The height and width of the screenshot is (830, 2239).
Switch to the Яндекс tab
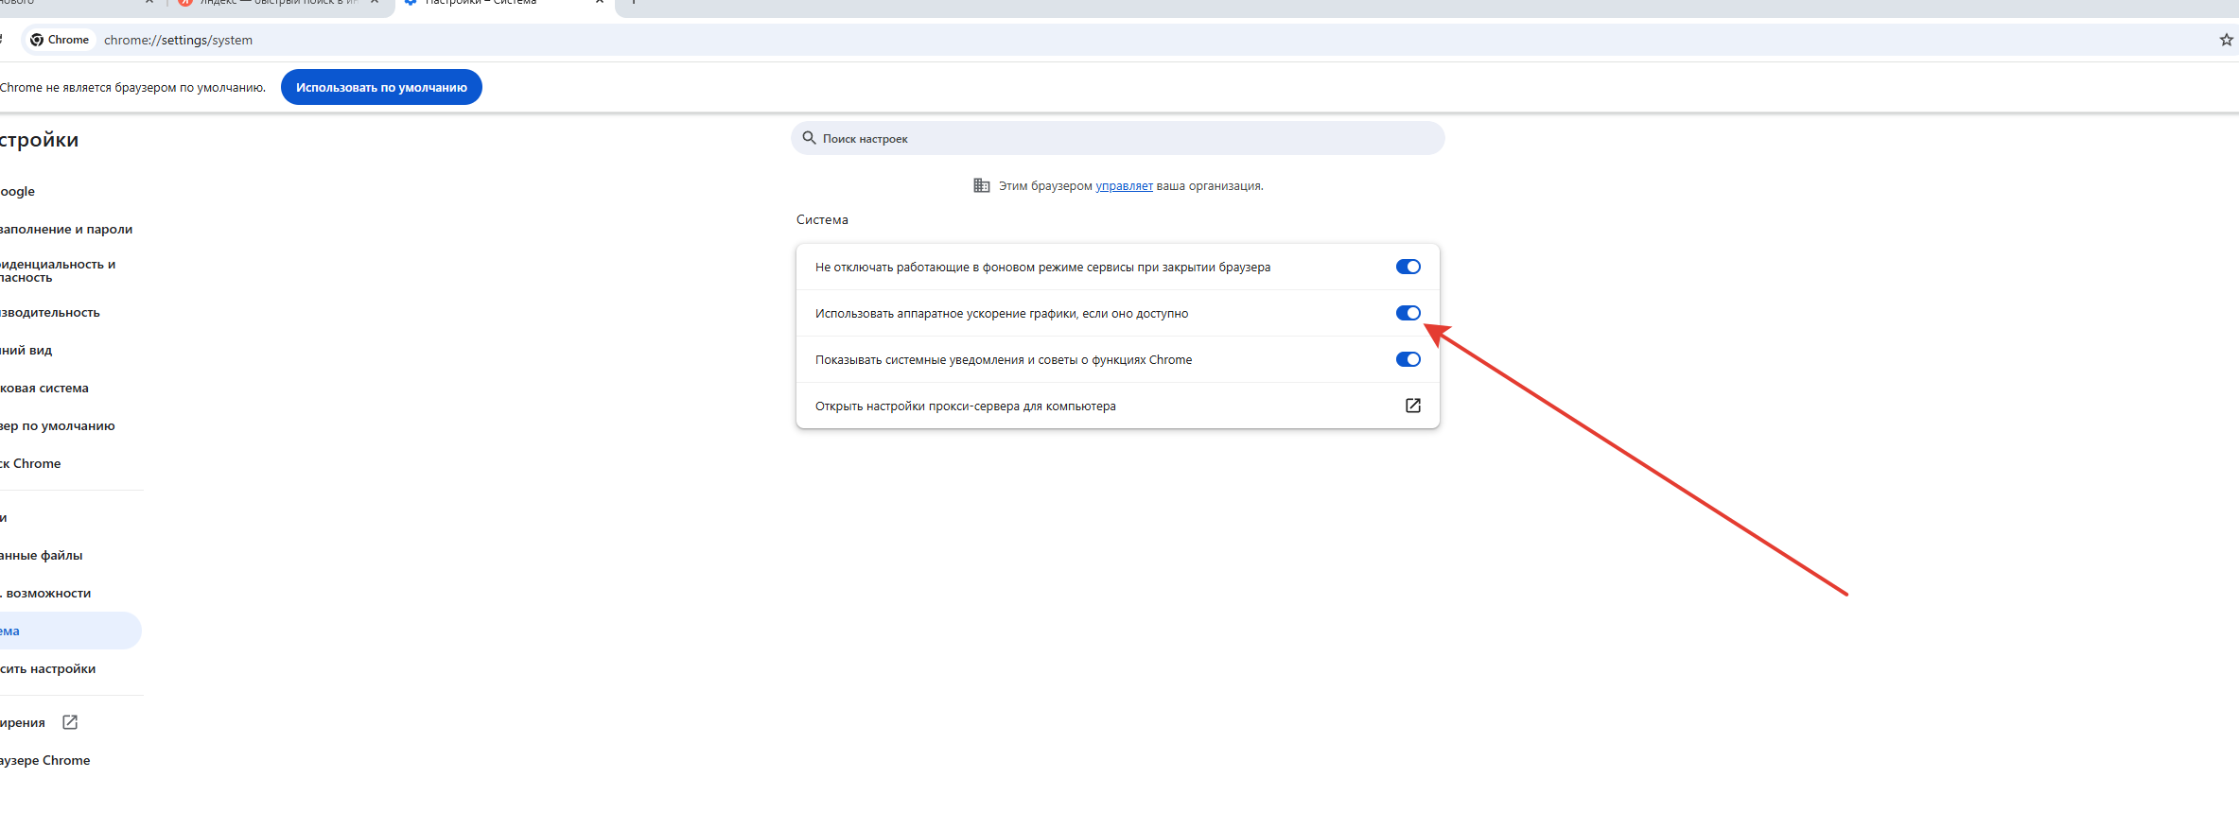pos(279,4)
